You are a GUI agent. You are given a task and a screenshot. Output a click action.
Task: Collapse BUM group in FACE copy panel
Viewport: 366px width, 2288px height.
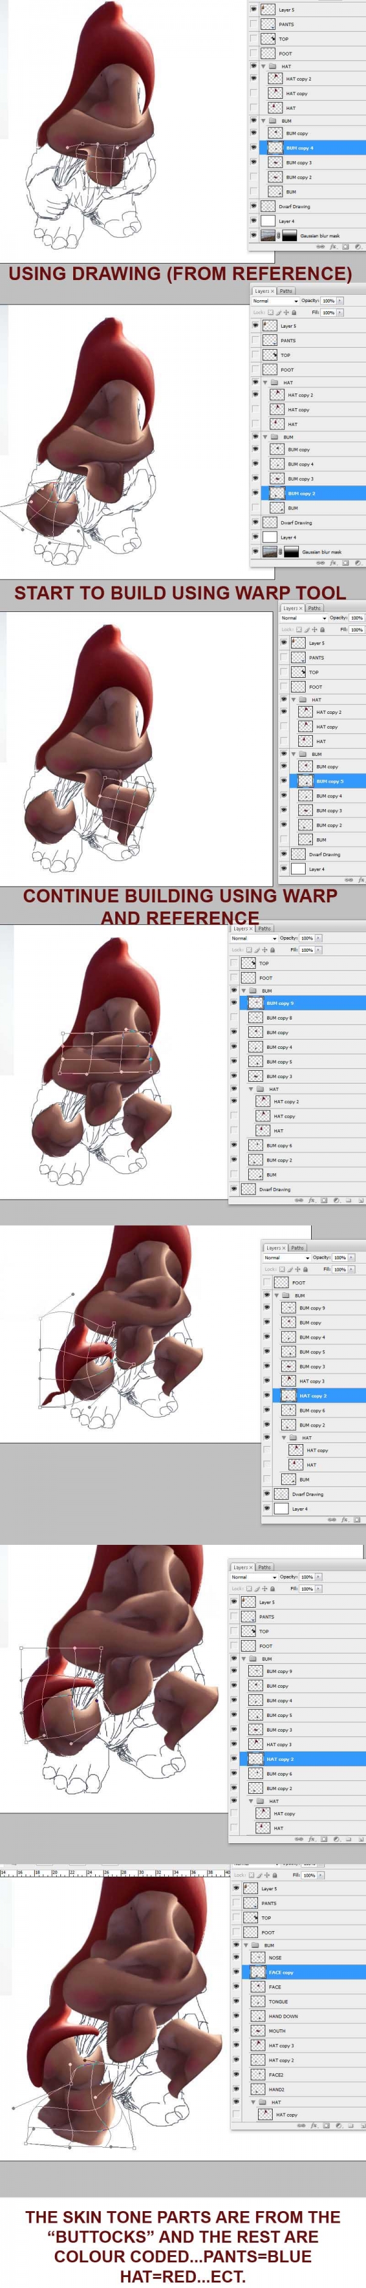point(246,1945)
